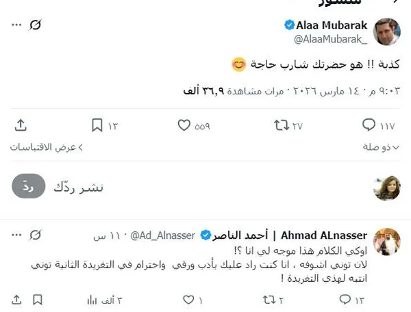Viewport: 411px width, 312px height.
Task: Open view analytics on Ahmad ALnasser's reply
Action: click(92, 300)
